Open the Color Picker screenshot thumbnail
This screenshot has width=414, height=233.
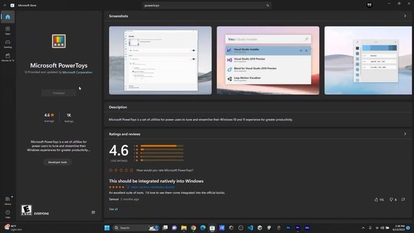368,60
